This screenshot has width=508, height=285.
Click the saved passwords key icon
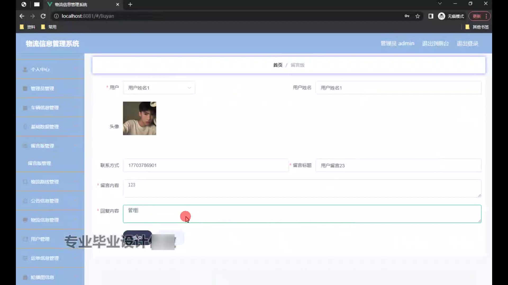(x=407, y=16)
